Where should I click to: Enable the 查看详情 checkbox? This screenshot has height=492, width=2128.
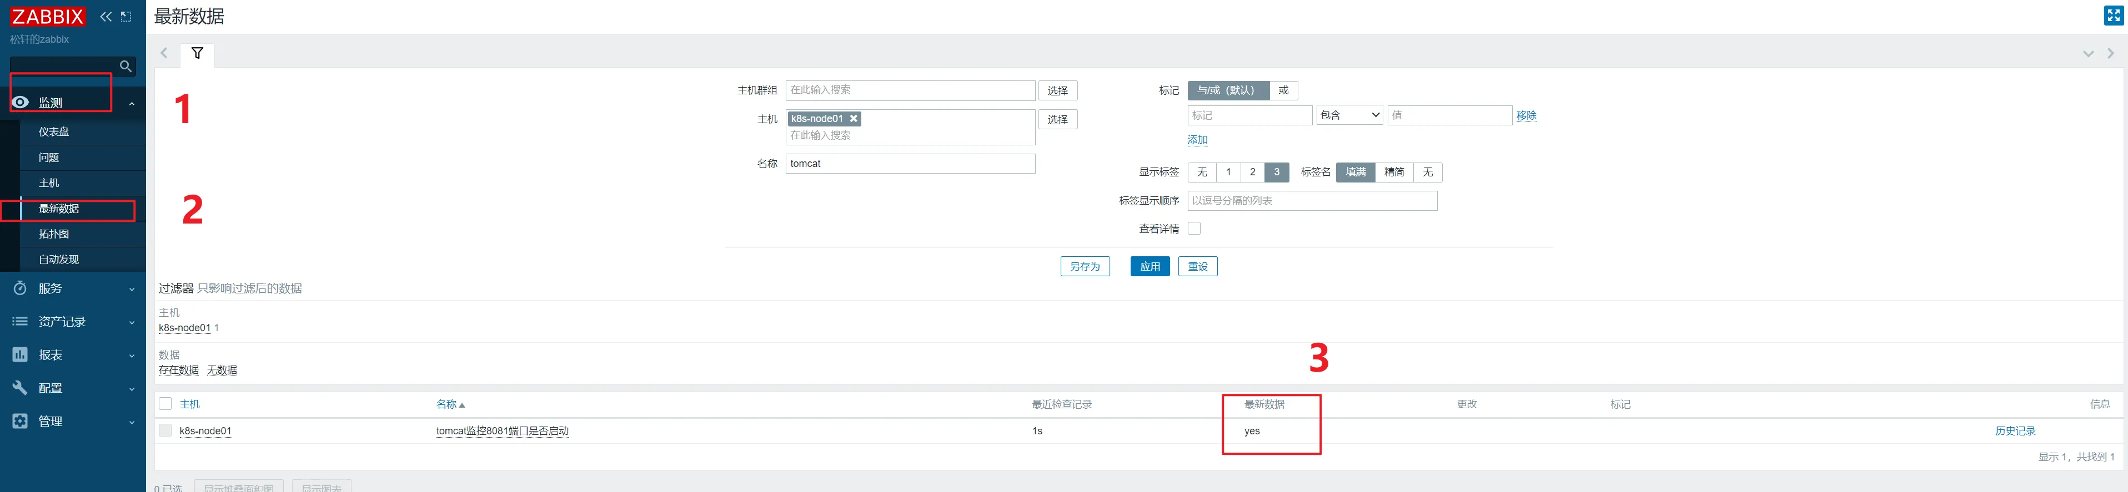(x=1194, y=229)
